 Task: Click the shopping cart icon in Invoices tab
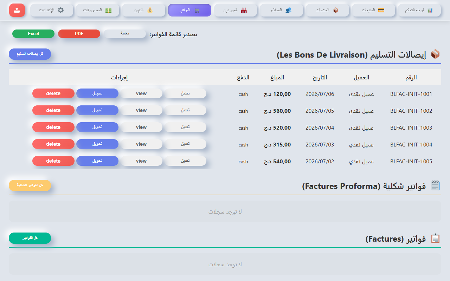click(197, 10)
